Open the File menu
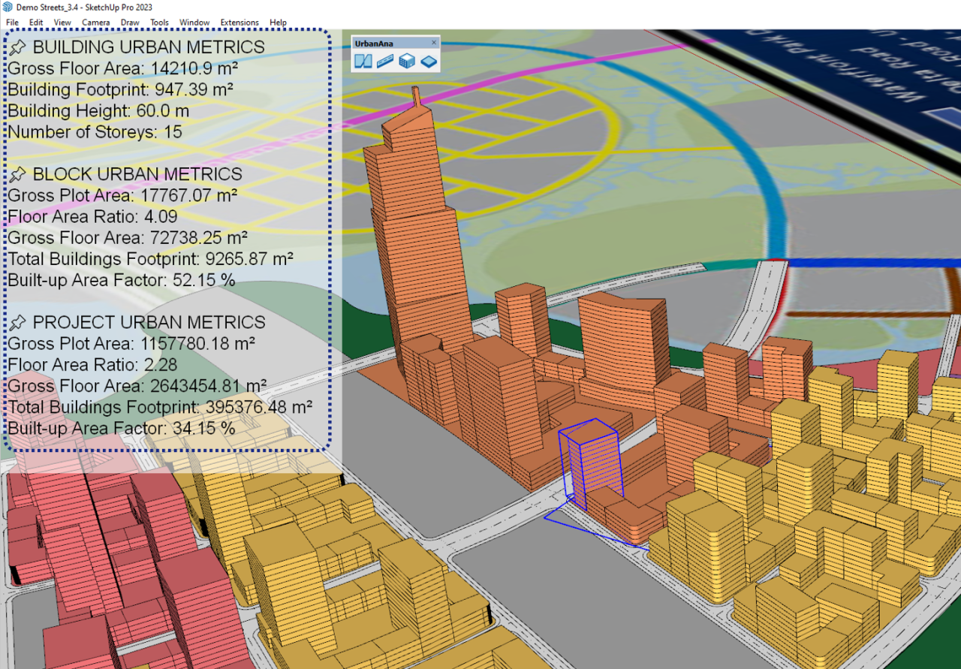 [12, 23]
